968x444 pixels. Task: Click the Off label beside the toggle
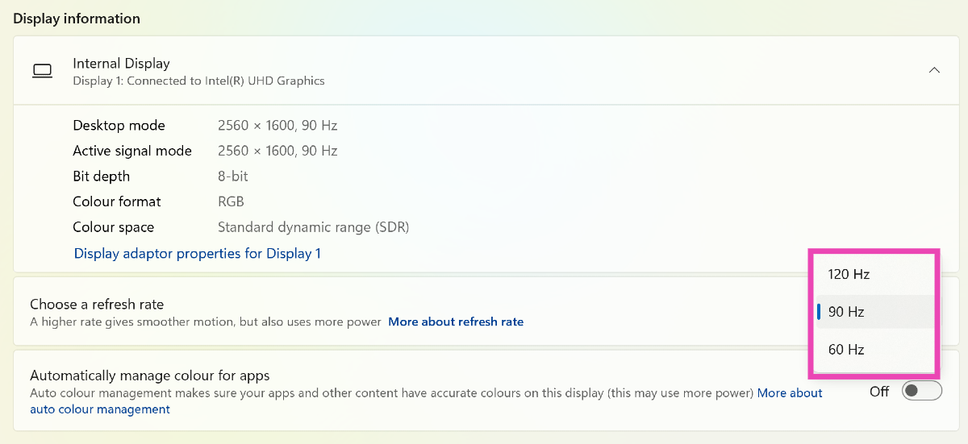pos(879,392)
